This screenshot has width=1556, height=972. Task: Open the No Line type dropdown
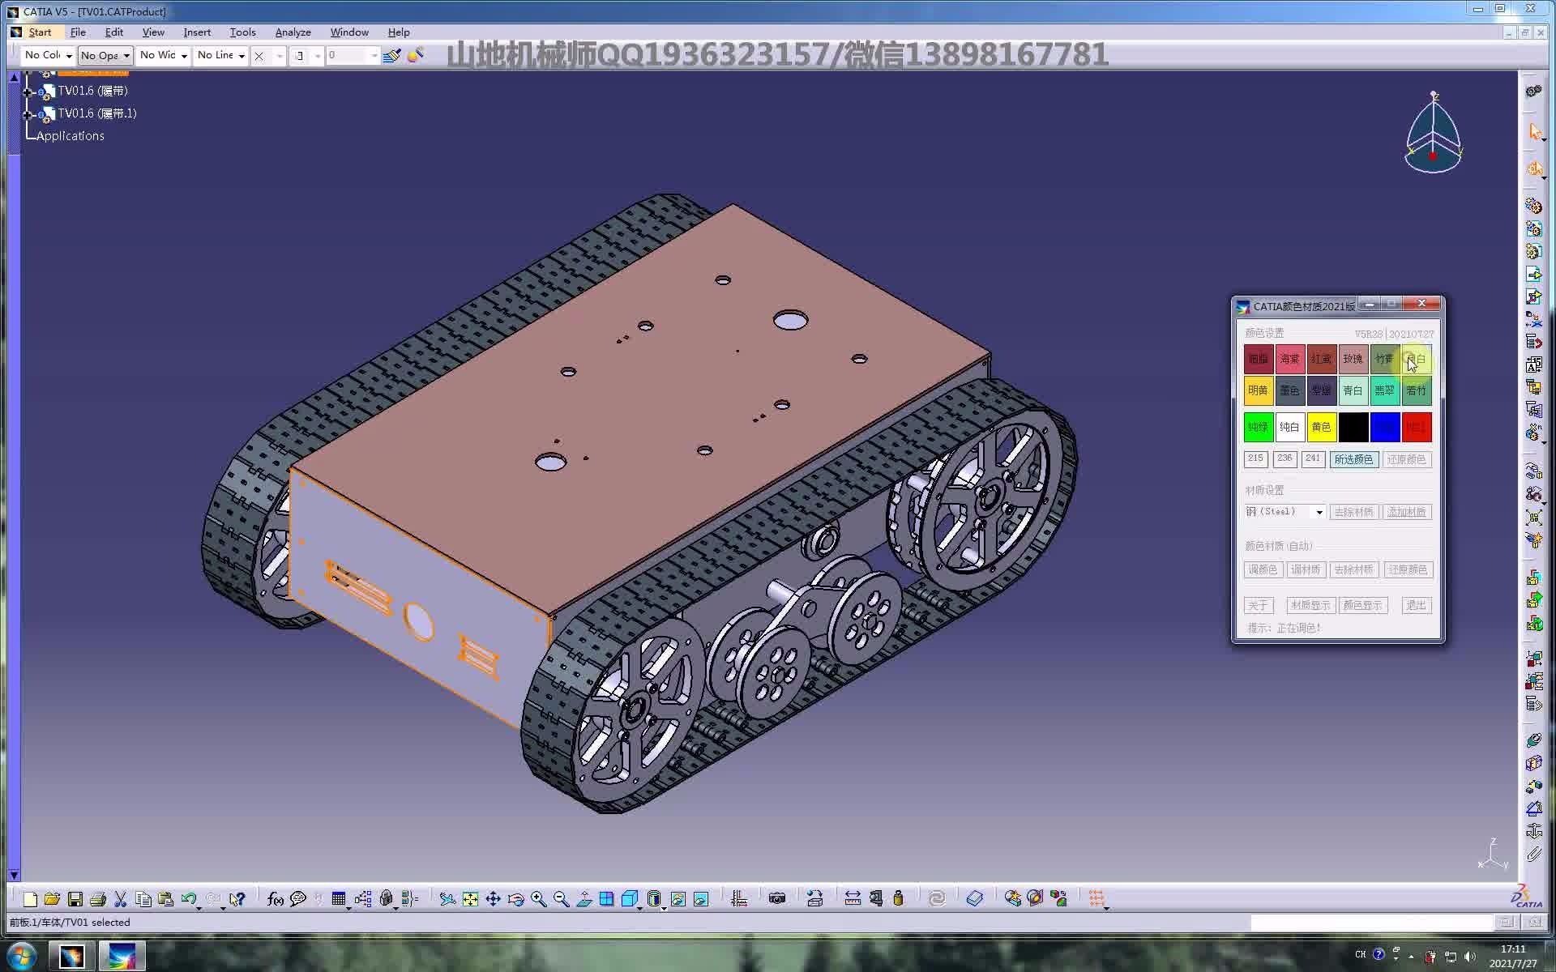pos(220,55)
